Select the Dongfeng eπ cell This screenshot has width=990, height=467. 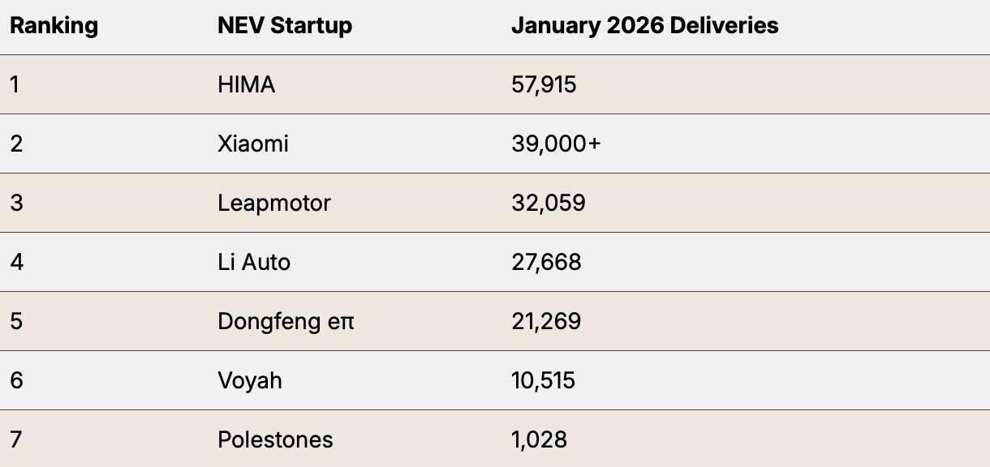coord(286,321)
